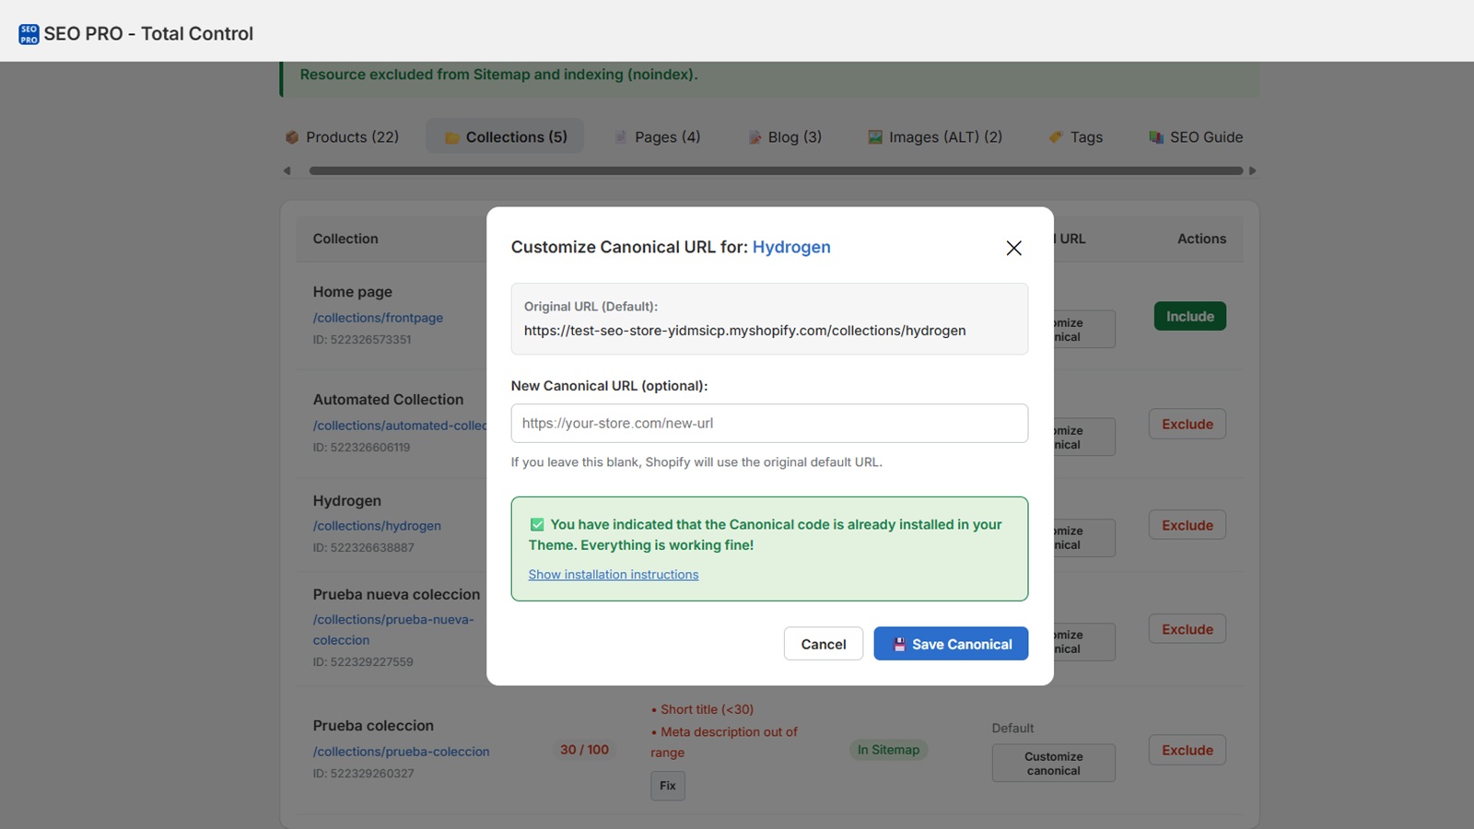The image size is (1474, 829).
Task: Click Save Canonical button
Action: coord(951,644)
